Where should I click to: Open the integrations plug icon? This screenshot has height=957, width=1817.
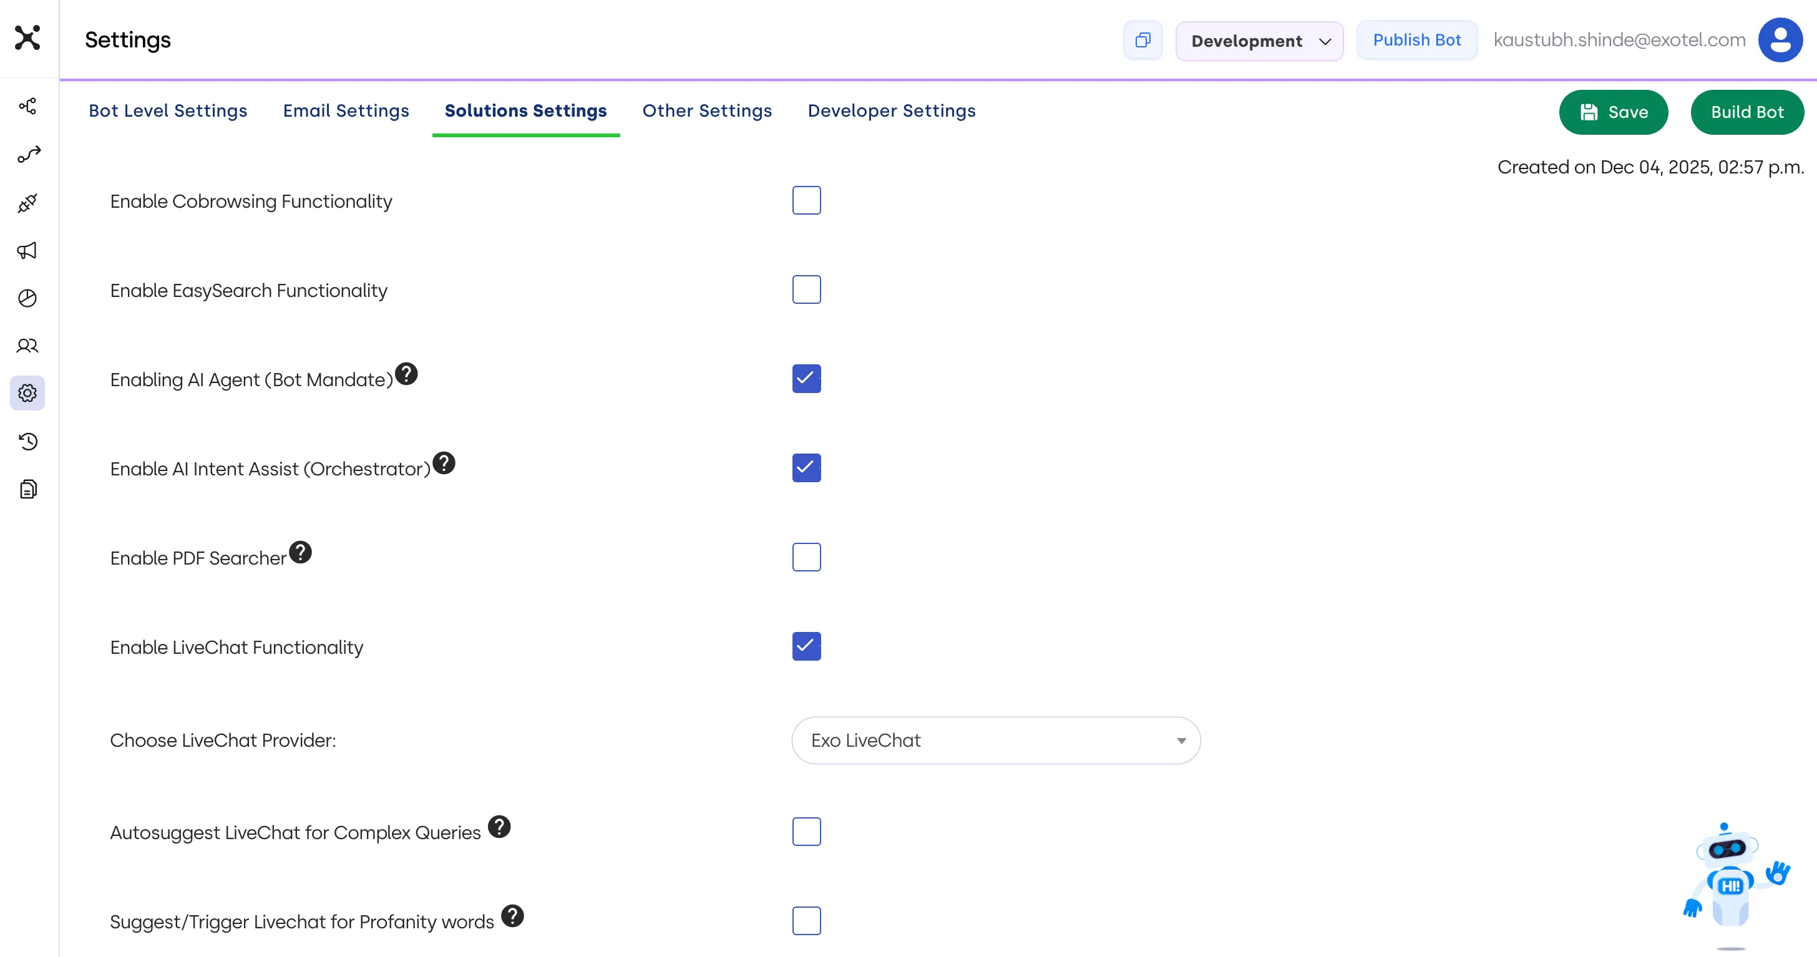pos(27,203)
